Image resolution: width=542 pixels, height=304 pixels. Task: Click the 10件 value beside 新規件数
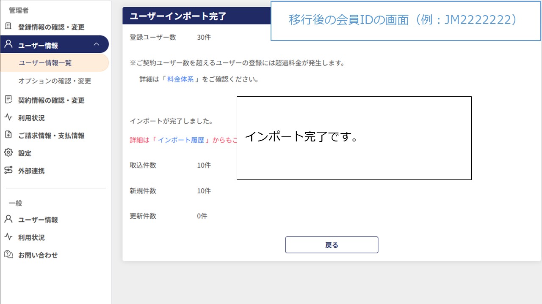(x=204, y=191)
